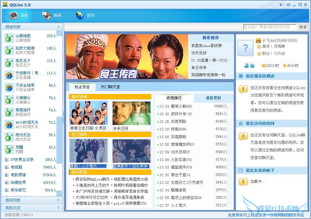
Task: Click the pin window icon in title bar
Action: coord(288,5)
